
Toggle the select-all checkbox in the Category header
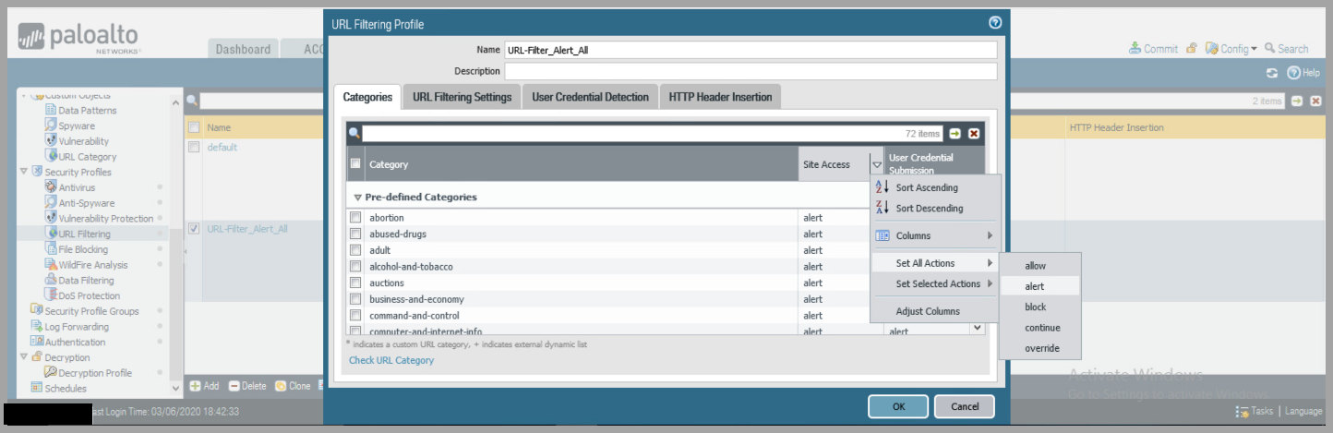tap(355, 164)
